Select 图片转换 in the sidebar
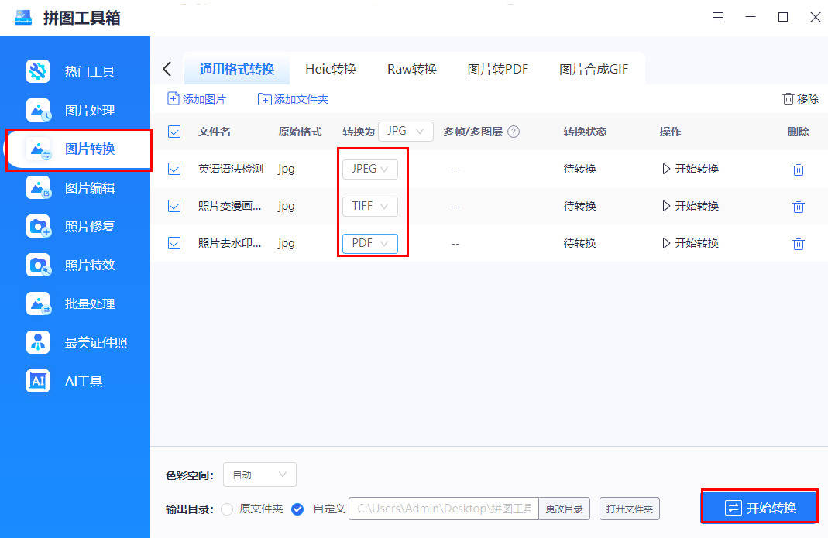The width and height of the screenshot is (828, 538). 78,149
